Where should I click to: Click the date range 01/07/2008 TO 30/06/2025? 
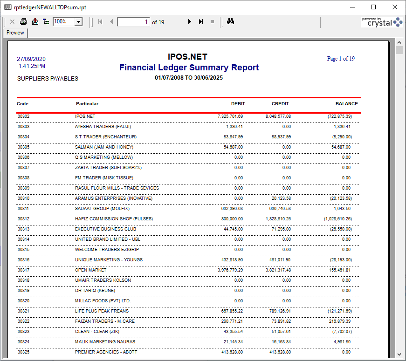(189, 78)
